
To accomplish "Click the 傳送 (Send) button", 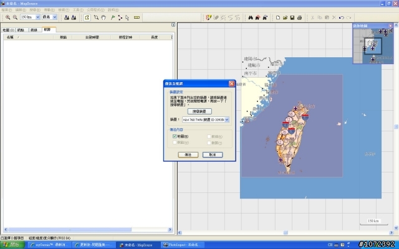I will (x=188, y=155).
